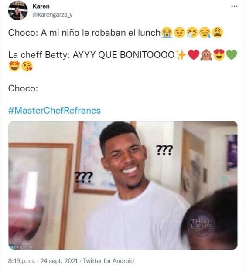
Task: Click the weary face emoji after lunch
Action: point(218,33)
